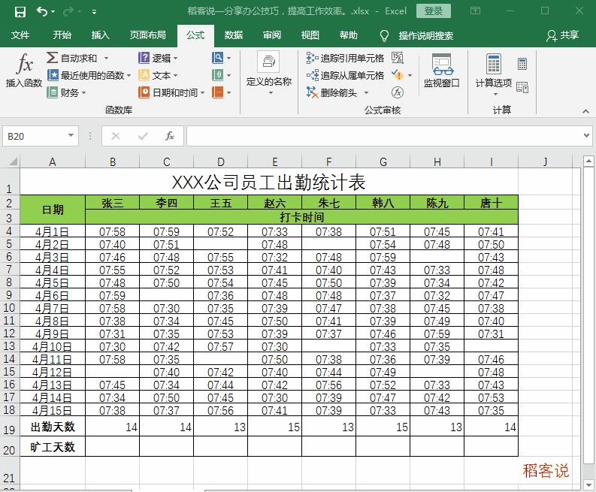Click the Name Box showing B20

(x=35, y=136)
